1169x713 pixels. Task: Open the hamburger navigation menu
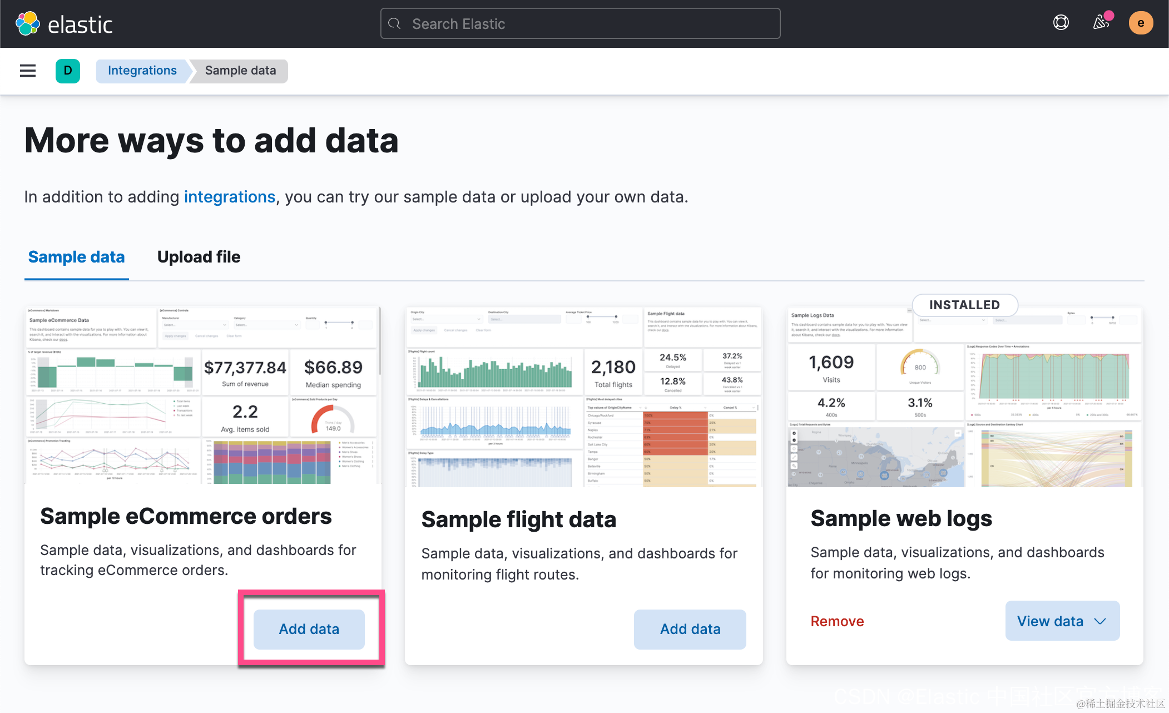click(x=28, y=71)
